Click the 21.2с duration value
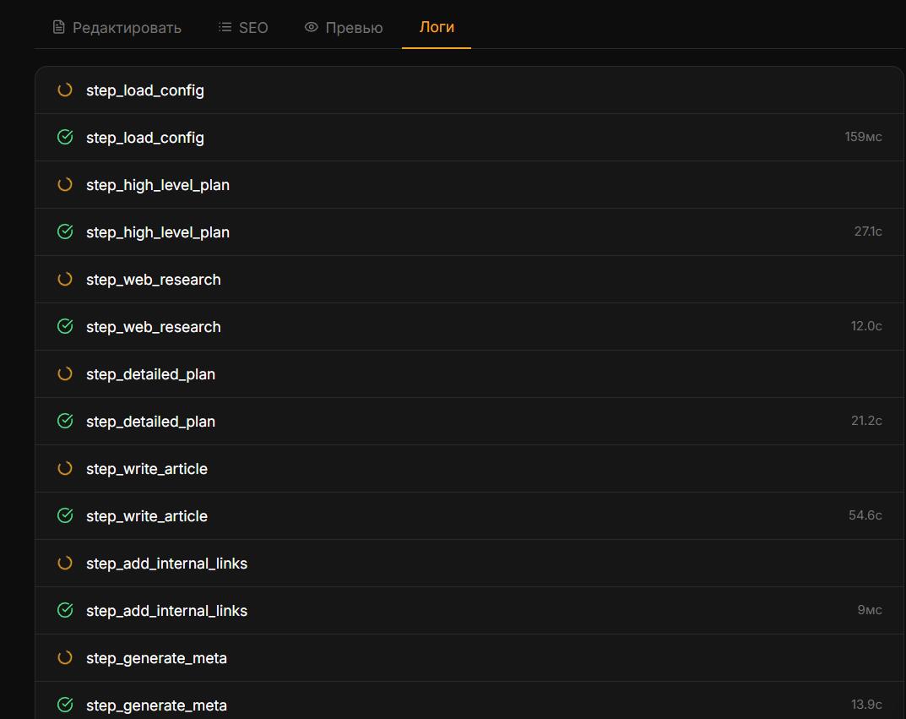Viewport: 906px width, 719px height. 866,421
